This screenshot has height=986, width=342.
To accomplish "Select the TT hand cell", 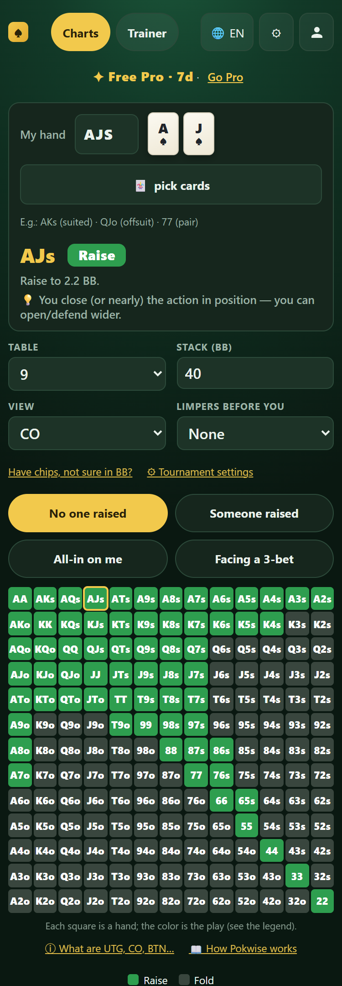I will pos(121,699).
